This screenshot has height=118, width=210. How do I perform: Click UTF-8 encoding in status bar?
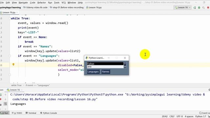(179, 117)
